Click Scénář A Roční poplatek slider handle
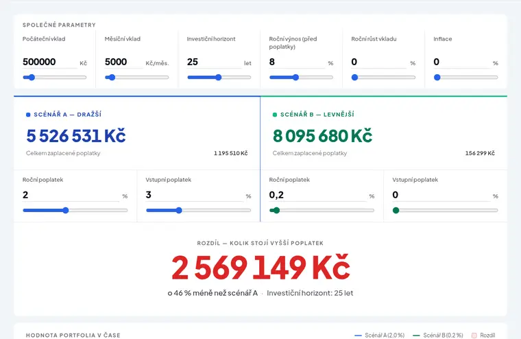 click(x=66, y=210)
